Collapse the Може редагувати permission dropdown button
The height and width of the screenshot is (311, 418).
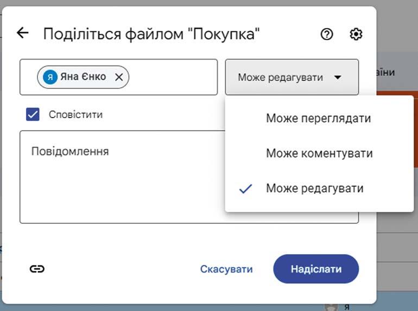292,77
